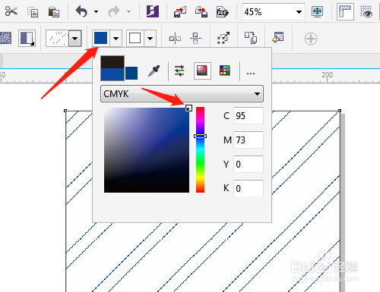Image resolution: width=380 pixels, height=292 pixels.
Task: Click the small dark blue reference swatch
Action: point(131,74)
